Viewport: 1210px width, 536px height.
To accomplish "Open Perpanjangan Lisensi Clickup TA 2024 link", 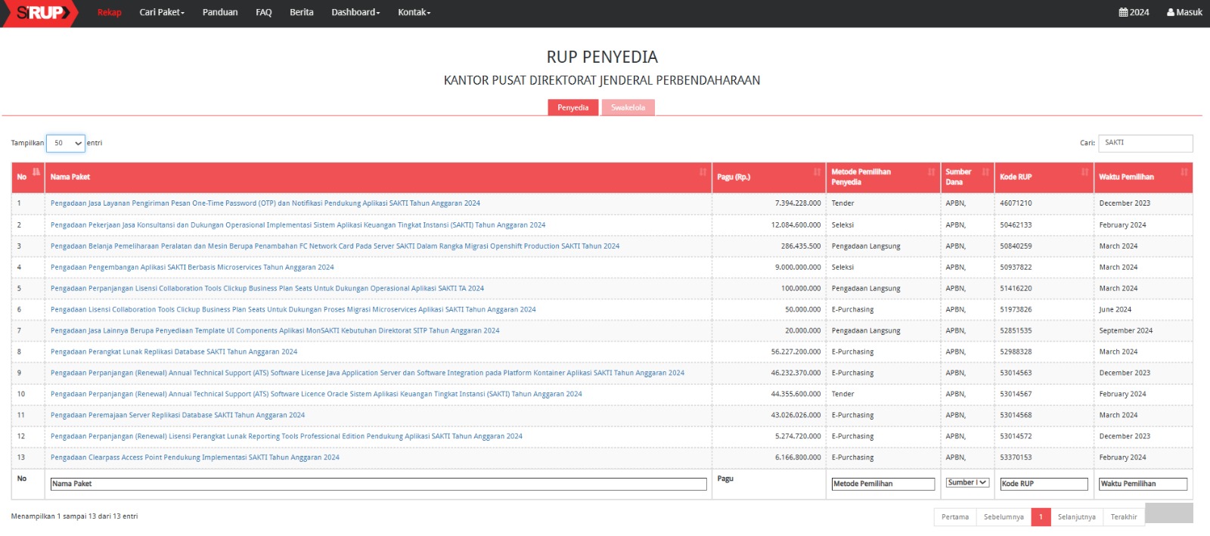I will click(x=267, y=288).
